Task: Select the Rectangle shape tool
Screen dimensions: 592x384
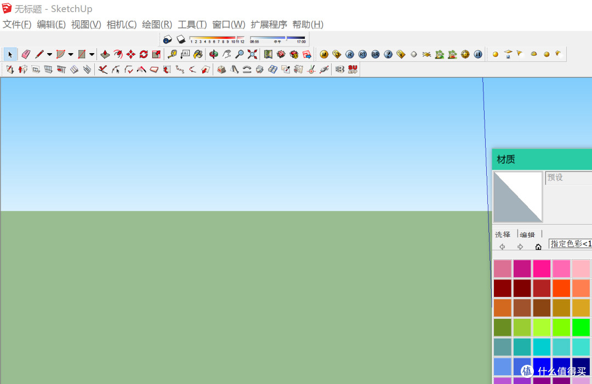Action: pyautogui.click(x=82, y=54)
